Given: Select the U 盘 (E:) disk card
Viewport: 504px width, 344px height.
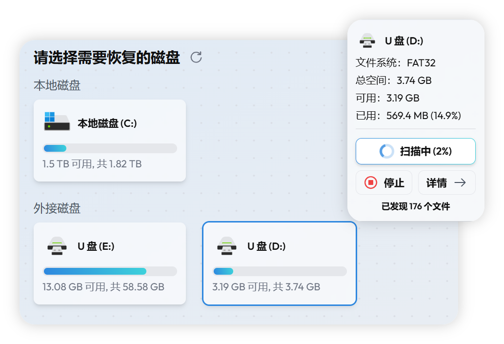Looking at the screenshot, I should point(109,263).
